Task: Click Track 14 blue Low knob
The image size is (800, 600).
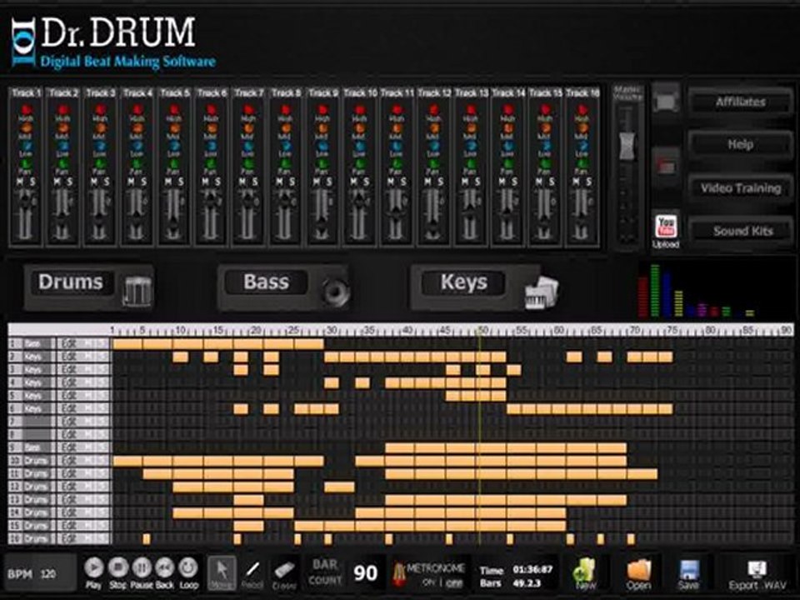Action: click(507, 147)
